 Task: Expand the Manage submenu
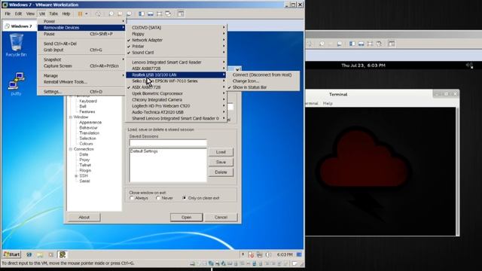tap(81, 75)
